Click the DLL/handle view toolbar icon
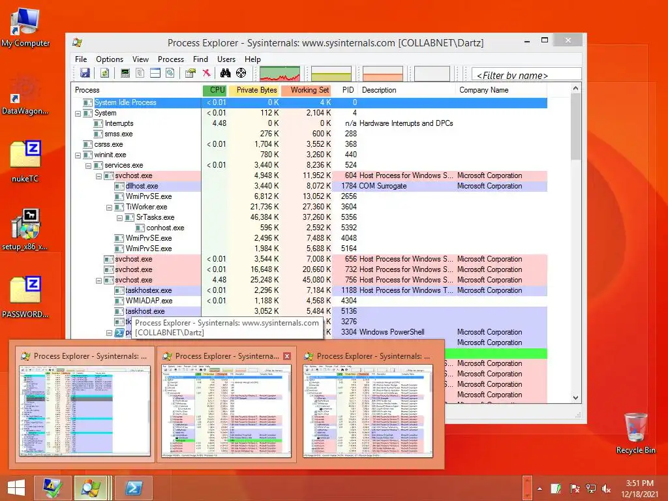668x501 pixels. 170,73
